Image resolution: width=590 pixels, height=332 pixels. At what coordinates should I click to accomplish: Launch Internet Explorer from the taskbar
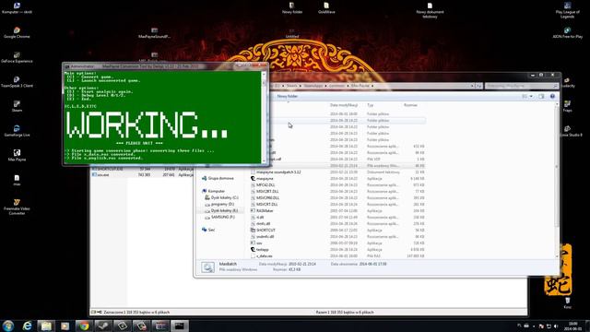(27, 326)
